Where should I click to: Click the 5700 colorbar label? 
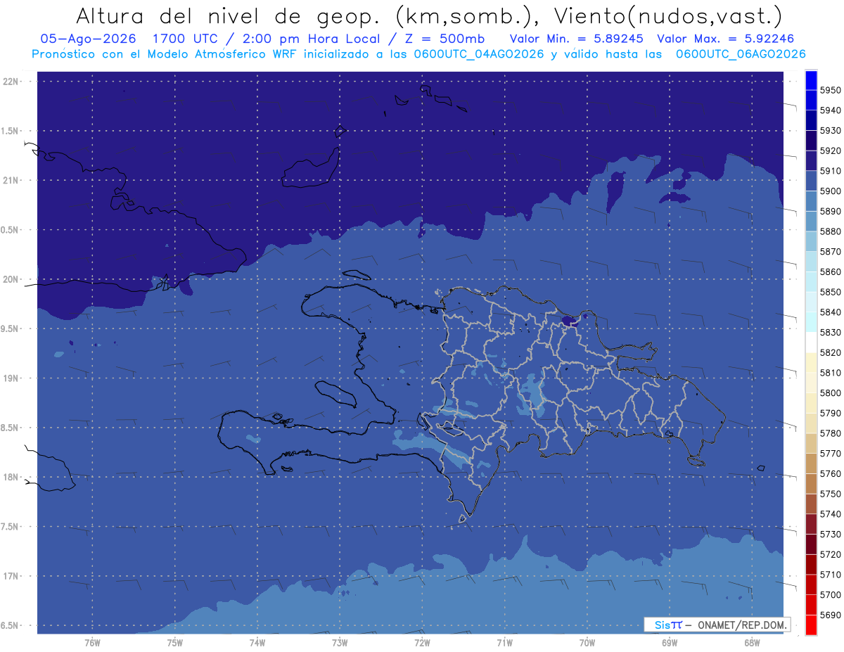831,595
